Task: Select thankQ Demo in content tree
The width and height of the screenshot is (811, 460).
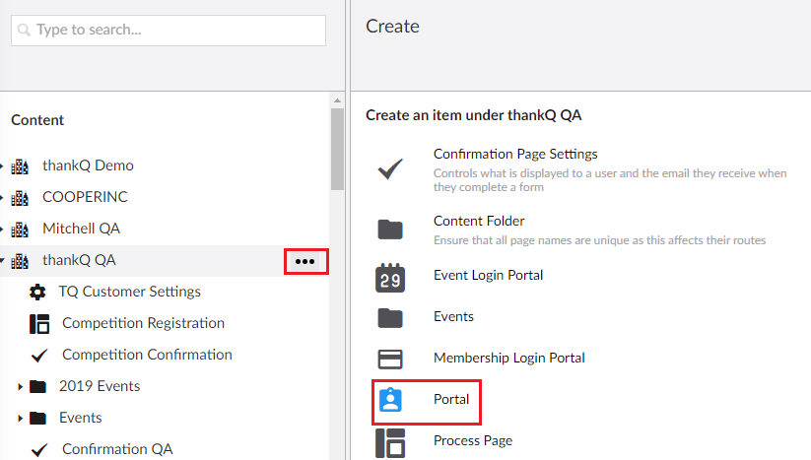Action: pyautogui.click(x=88, y=165)
